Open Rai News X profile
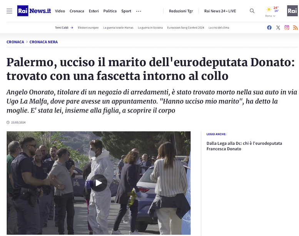This screenshot has width=299, height=236. [278, 28]
